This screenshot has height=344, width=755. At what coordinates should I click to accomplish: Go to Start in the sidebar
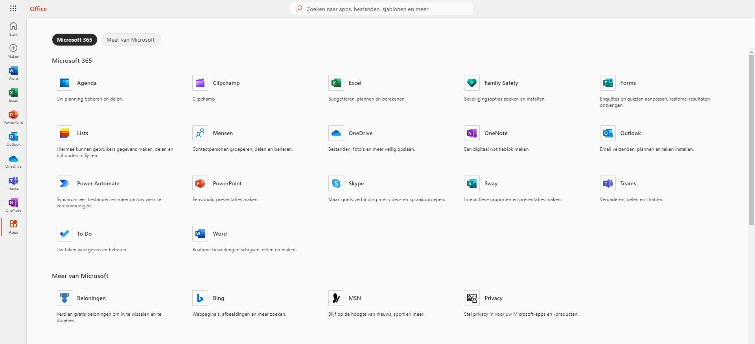coord(13,29)
